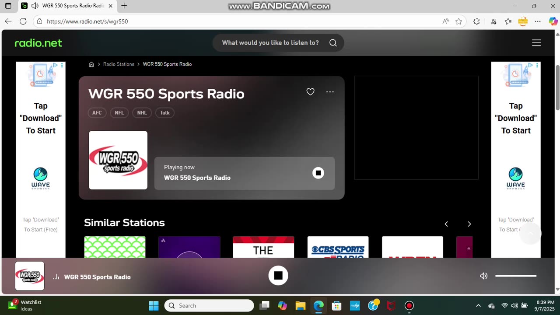Click the address bar URL
The height and width of the screenshot is (315, 560).
(x=87, y=21)
